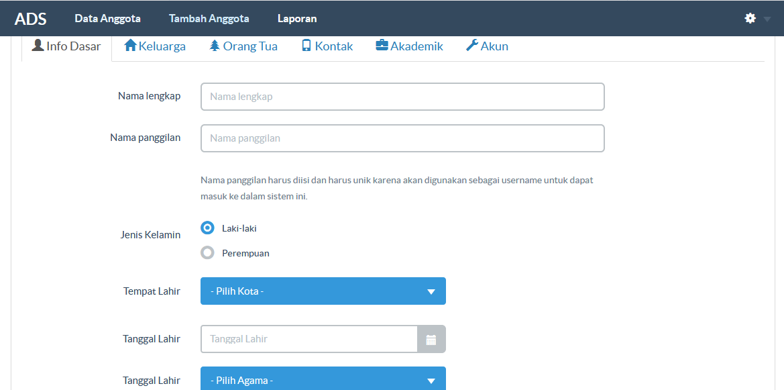Viewport: 784px width, 390px height.
Task: Select the Laki-laki radio button
Action: (x=207, y=228)
